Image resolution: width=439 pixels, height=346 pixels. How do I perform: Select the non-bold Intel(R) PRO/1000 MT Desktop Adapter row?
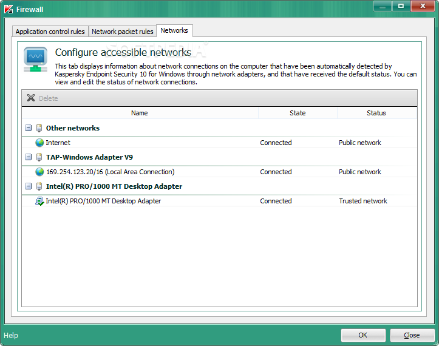pyautogui.click(x=220, y=201)
